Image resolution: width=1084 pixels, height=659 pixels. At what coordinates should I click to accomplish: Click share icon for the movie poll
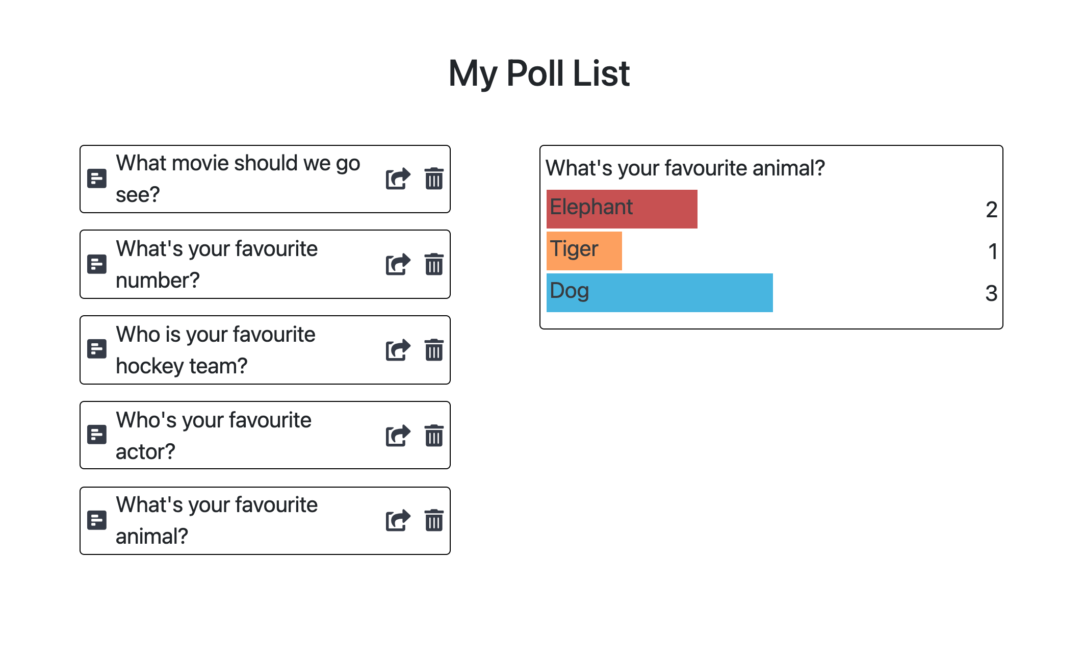point(398,179)
